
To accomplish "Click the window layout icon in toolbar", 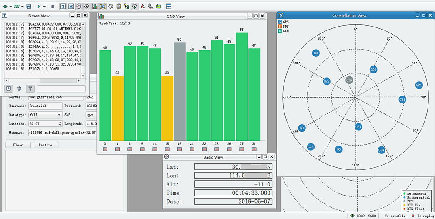I will (x=168, y=7).
